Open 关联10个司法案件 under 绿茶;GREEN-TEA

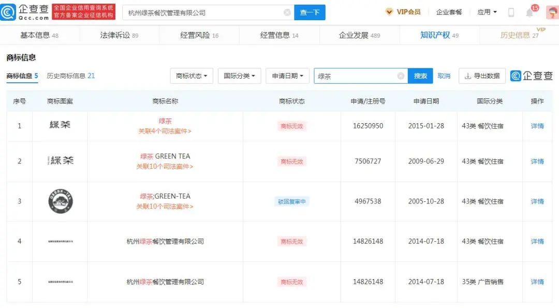coord(165,207)
